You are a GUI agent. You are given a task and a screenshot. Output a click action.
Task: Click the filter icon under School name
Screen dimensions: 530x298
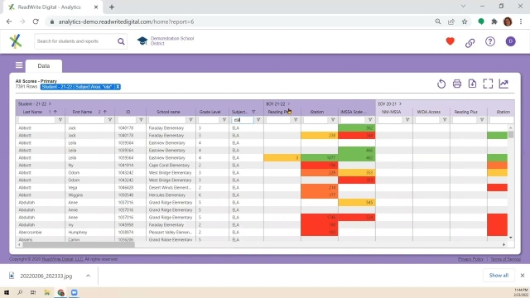190,119
